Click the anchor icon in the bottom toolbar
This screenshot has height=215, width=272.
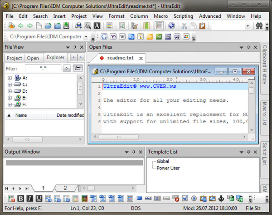[221, 198]
